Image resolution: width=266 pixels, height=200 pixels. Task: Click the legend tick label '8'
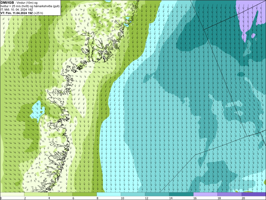click(97, 198)
